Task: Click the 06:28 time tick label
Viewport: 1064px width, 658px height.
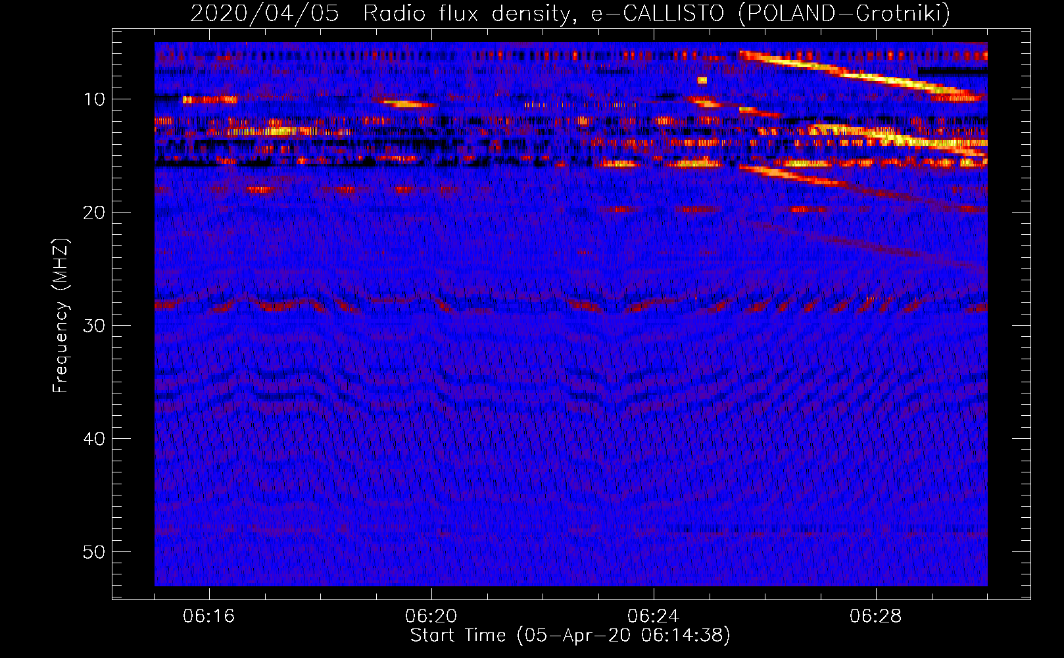Action: [x=876, y=617]
